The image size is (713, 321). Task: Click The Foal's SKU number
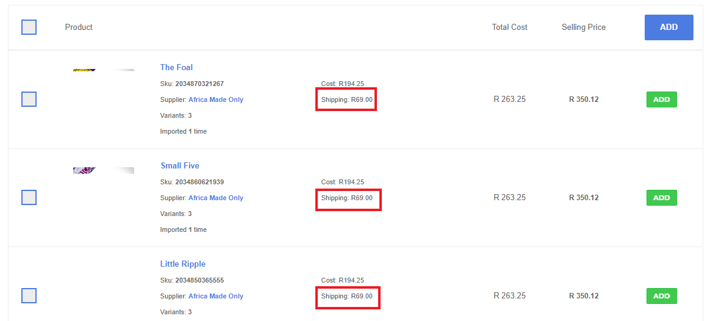[199, 84]
